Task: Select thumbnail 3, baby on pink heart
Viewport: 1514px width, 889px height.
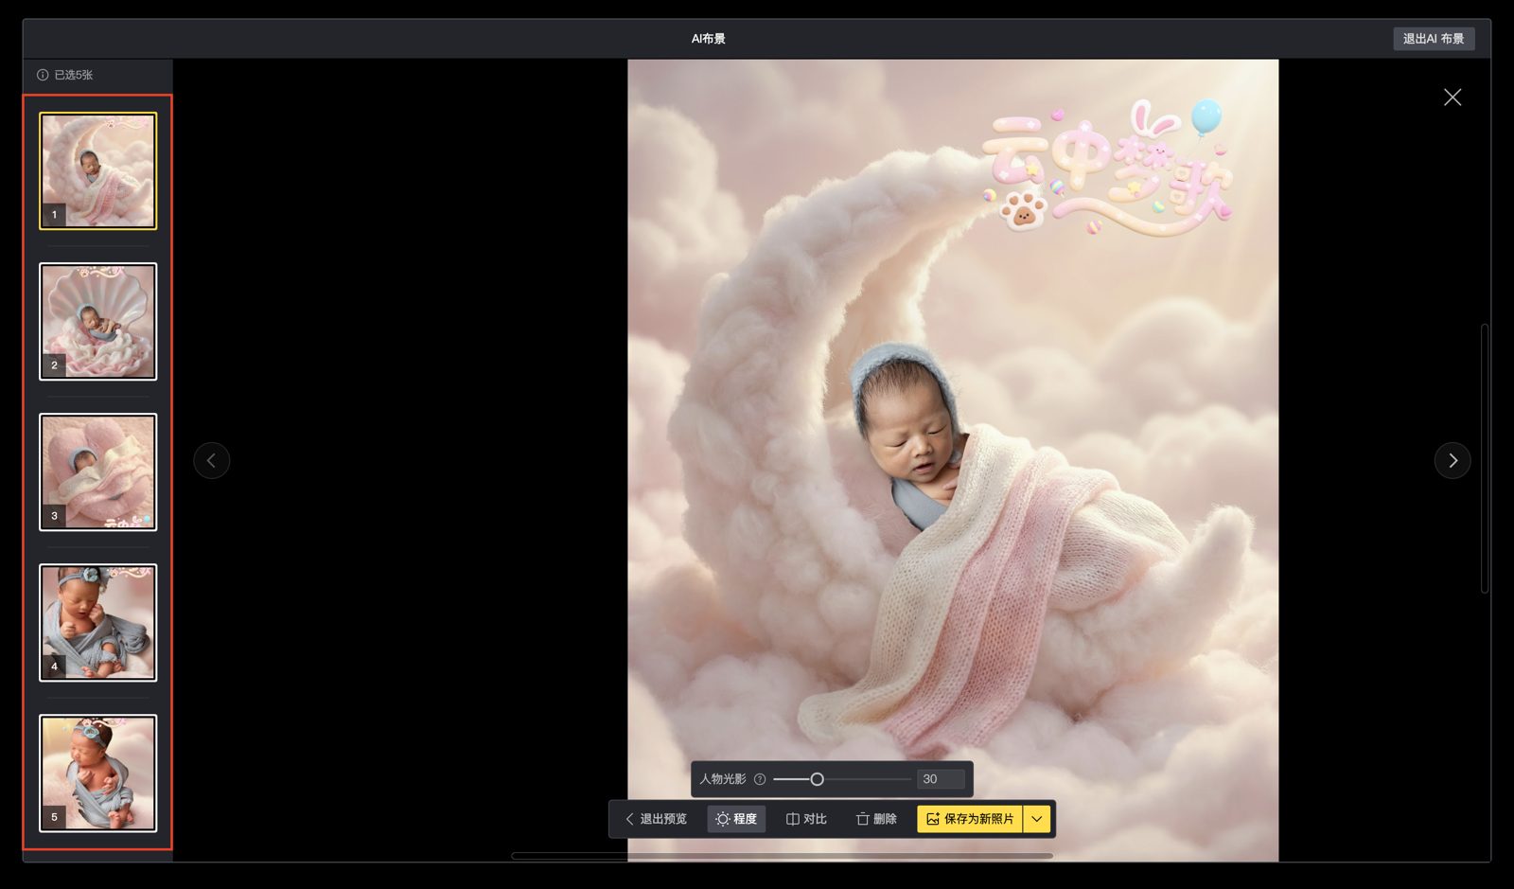Action: tap(98, 471)
